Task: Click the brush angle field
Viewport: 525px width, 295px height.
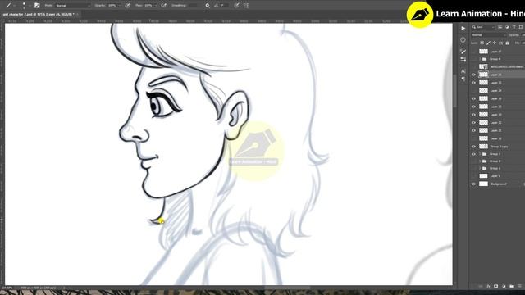Action: (224, 6)
